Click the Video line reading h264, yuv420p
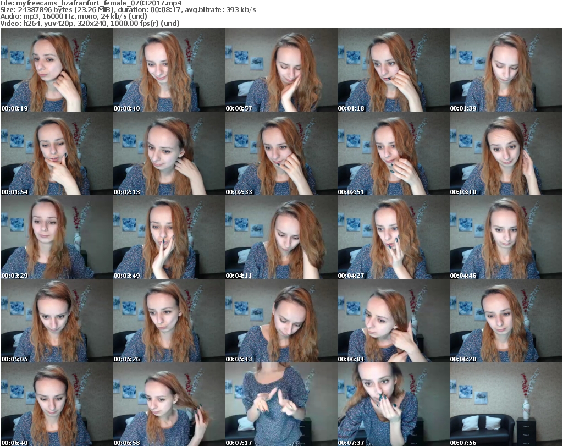This screenshot has width=563, height=446. 90,23
